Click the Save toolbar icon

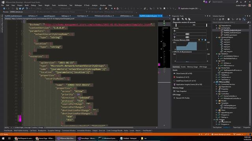click(20, 9)
